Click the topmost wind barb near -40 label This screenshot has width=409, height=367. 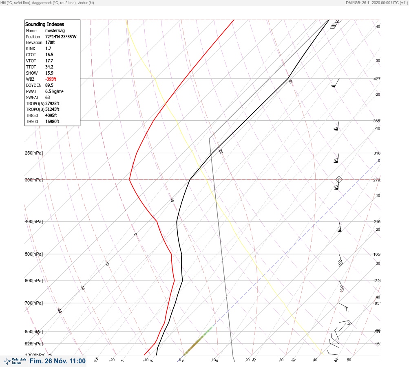(x=336, y=24)
